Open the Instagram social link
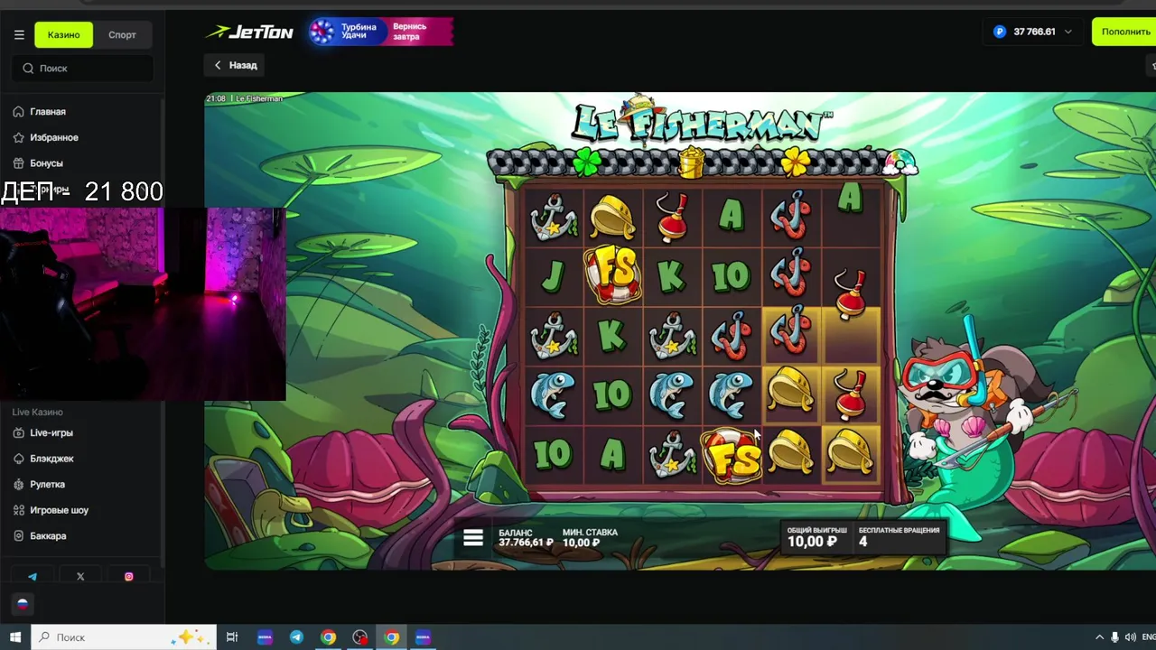Viewport: 1156px width, 650px height. tap(128, 577)
